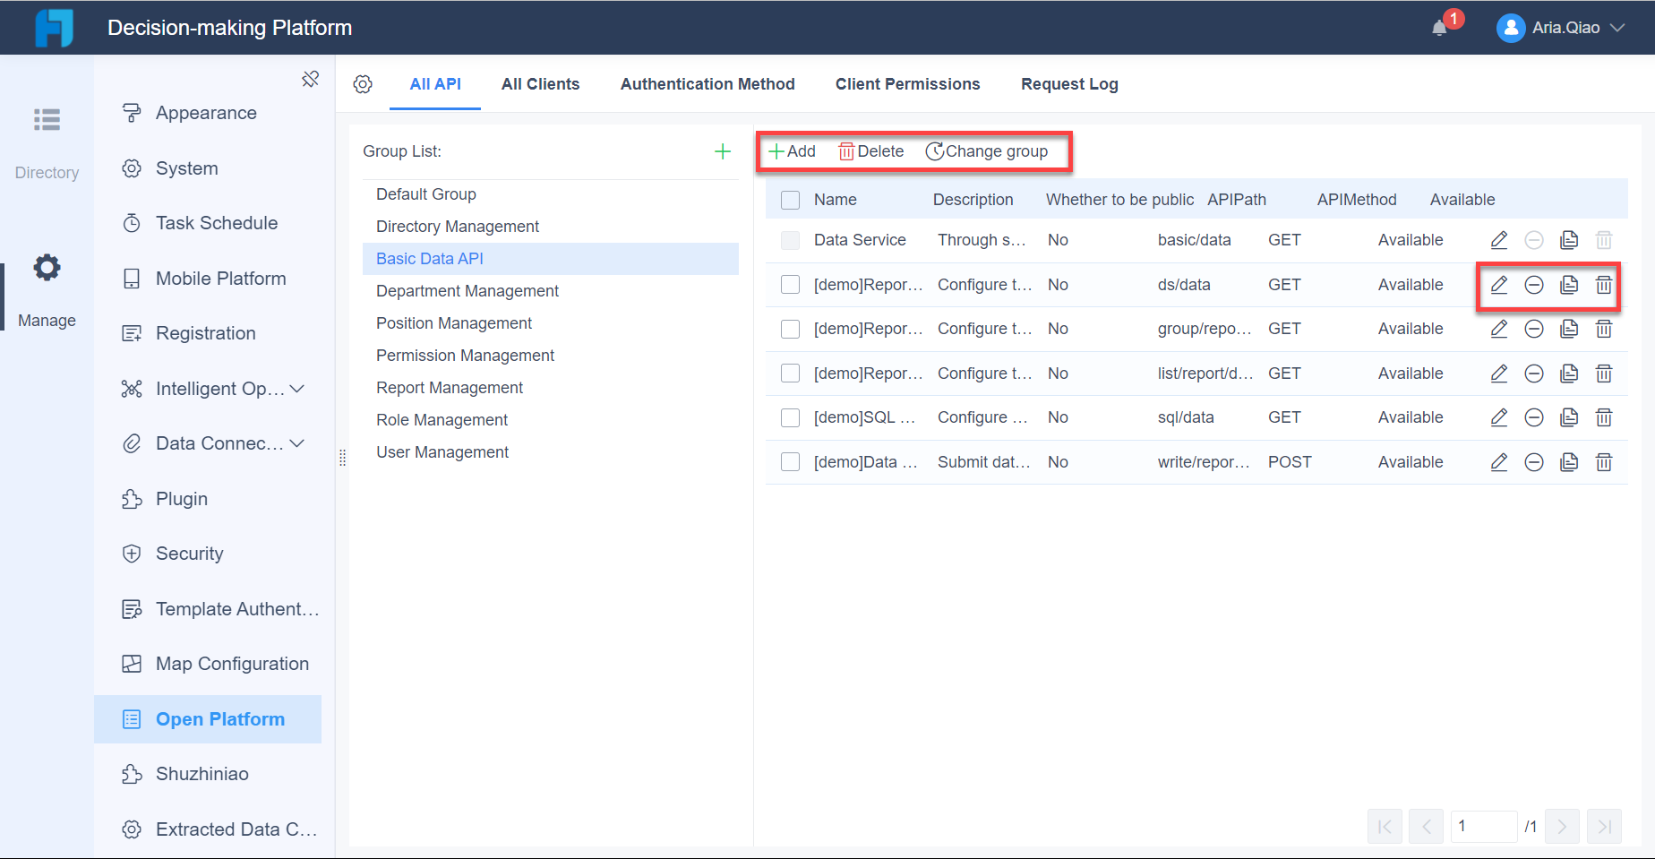Select all APIs with the header checkbox
This screenshot has height=859, width=1655.
pos(790,200)
